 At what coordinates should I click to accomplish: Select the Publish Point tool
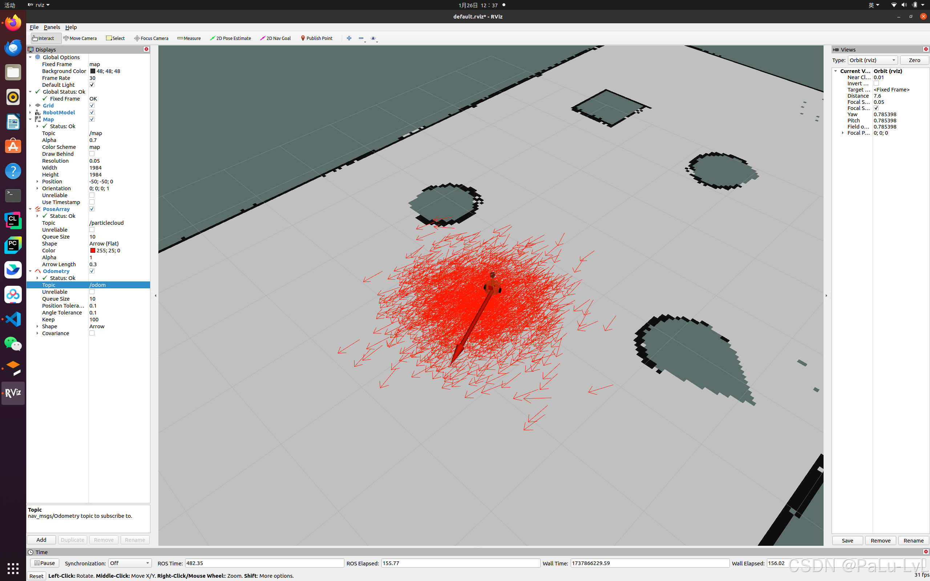pos(317,38)
